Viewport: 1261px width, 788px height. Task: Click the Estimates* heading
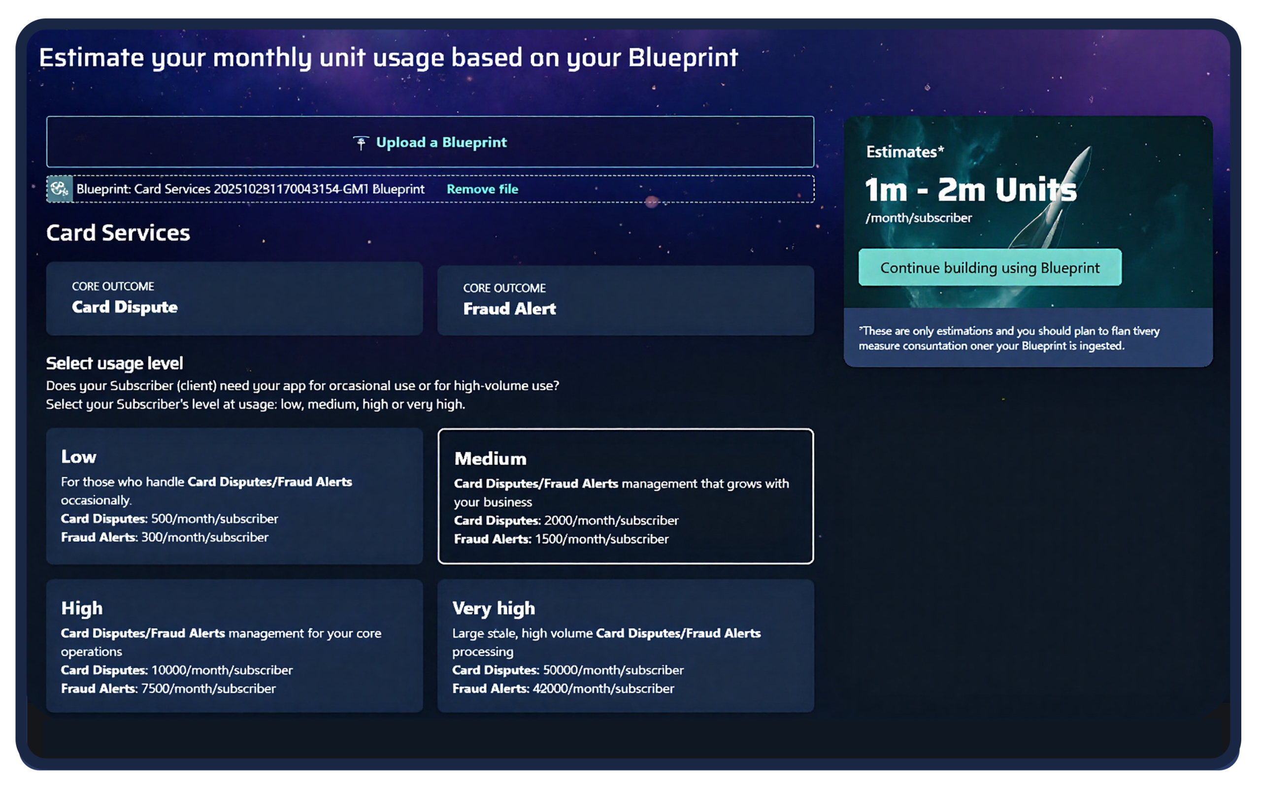904,152
